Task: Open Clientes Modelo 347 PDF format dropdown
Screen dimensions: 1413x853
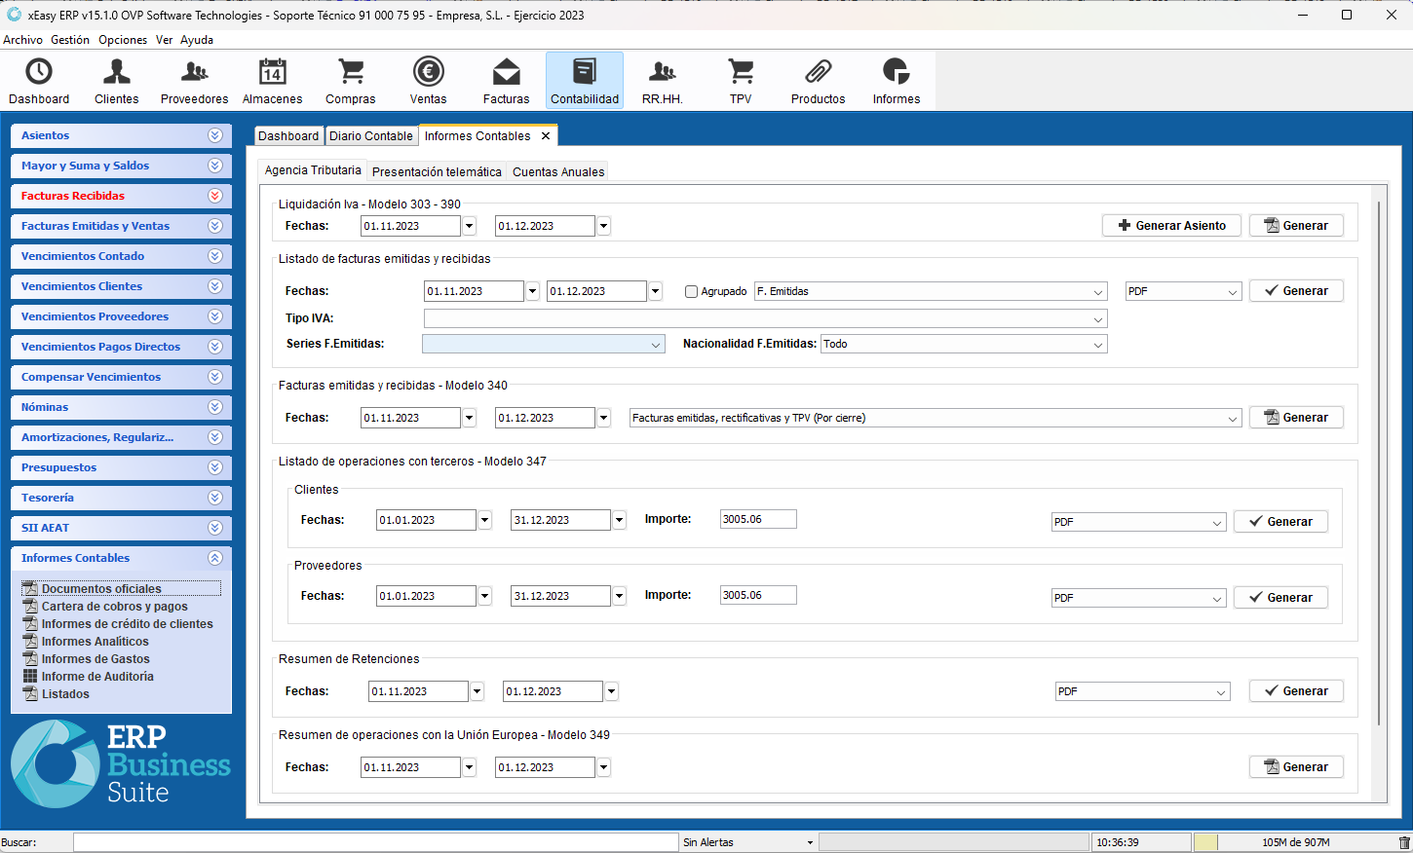Action: pos(1138,522)
